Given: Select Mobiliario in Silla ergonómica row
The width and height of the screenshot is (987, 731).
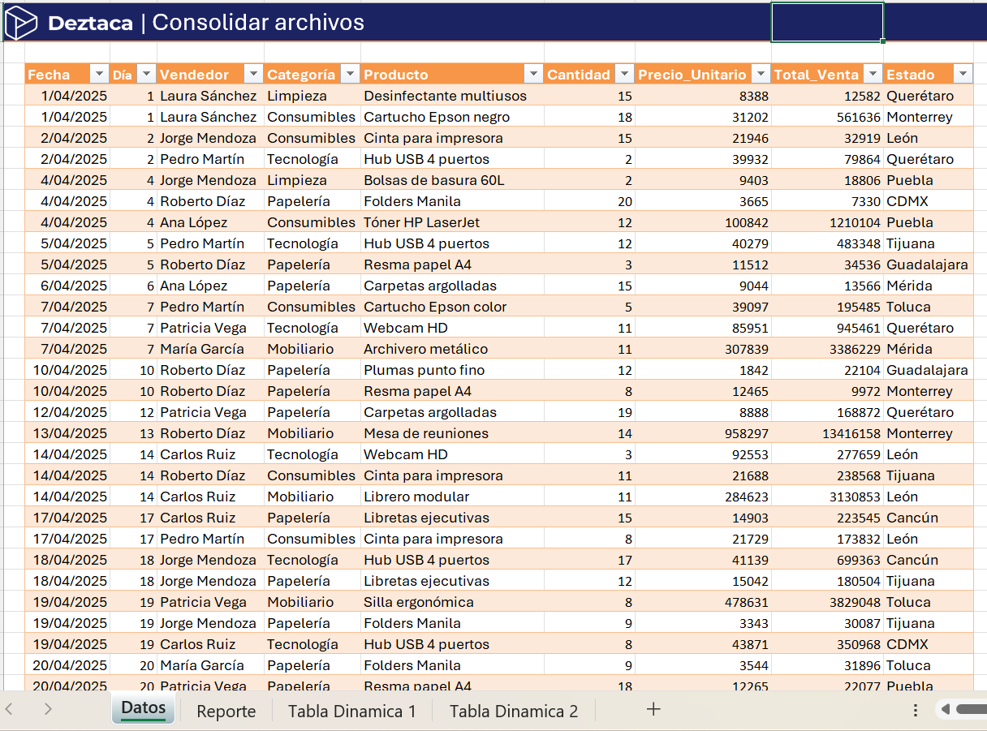Looking at the screenshot, I should pyautogui.click(x=312, y=602).
